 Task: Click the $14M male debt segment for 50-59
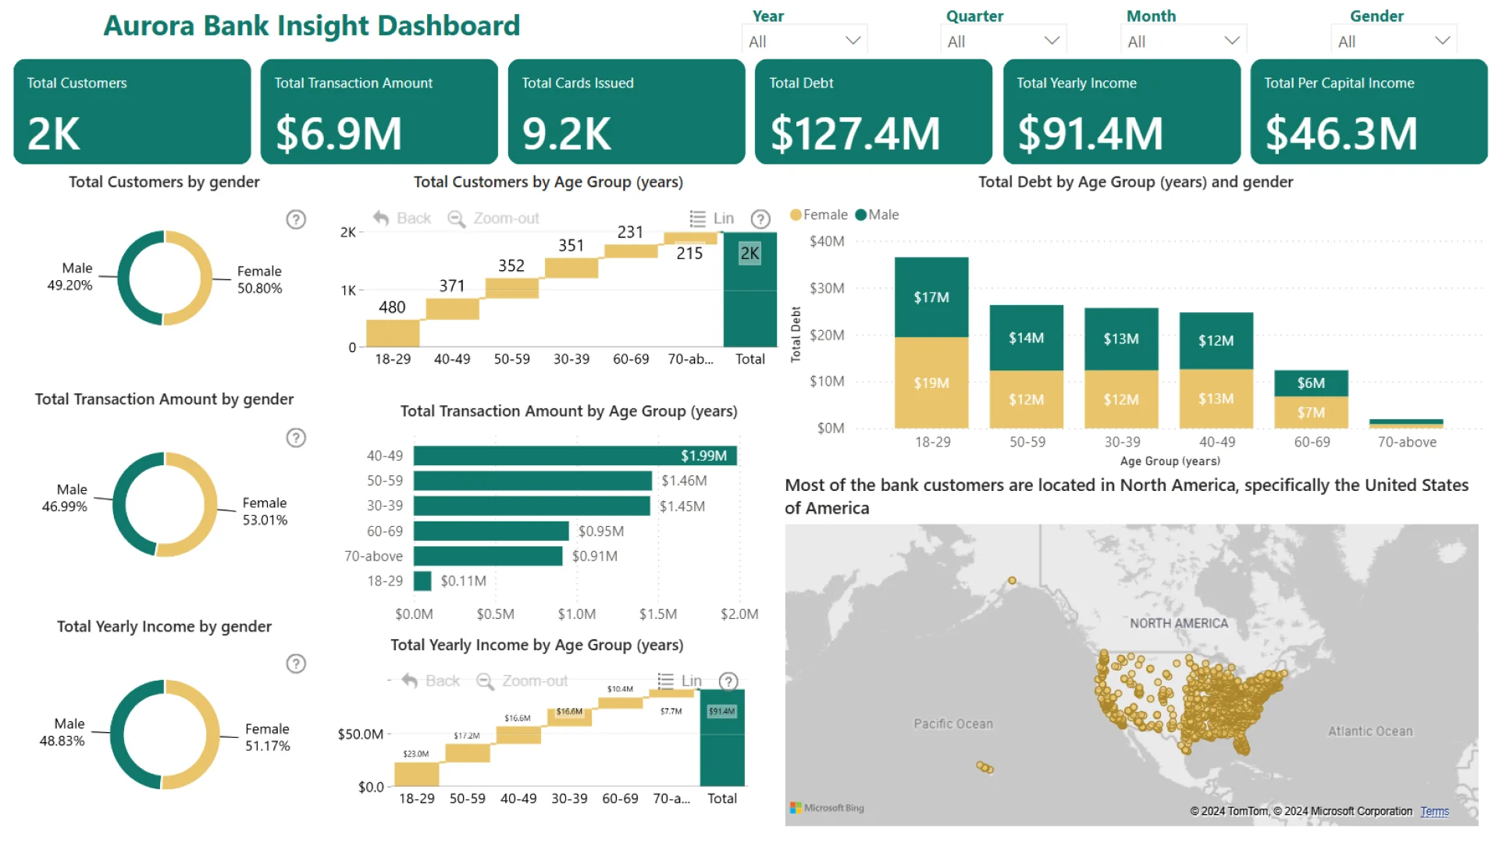pos(1026,338)
